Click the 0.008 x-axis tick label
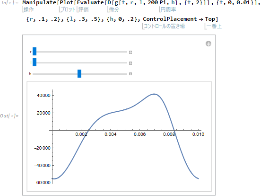This screenshot has width=260, height=196. click(169, 134)
